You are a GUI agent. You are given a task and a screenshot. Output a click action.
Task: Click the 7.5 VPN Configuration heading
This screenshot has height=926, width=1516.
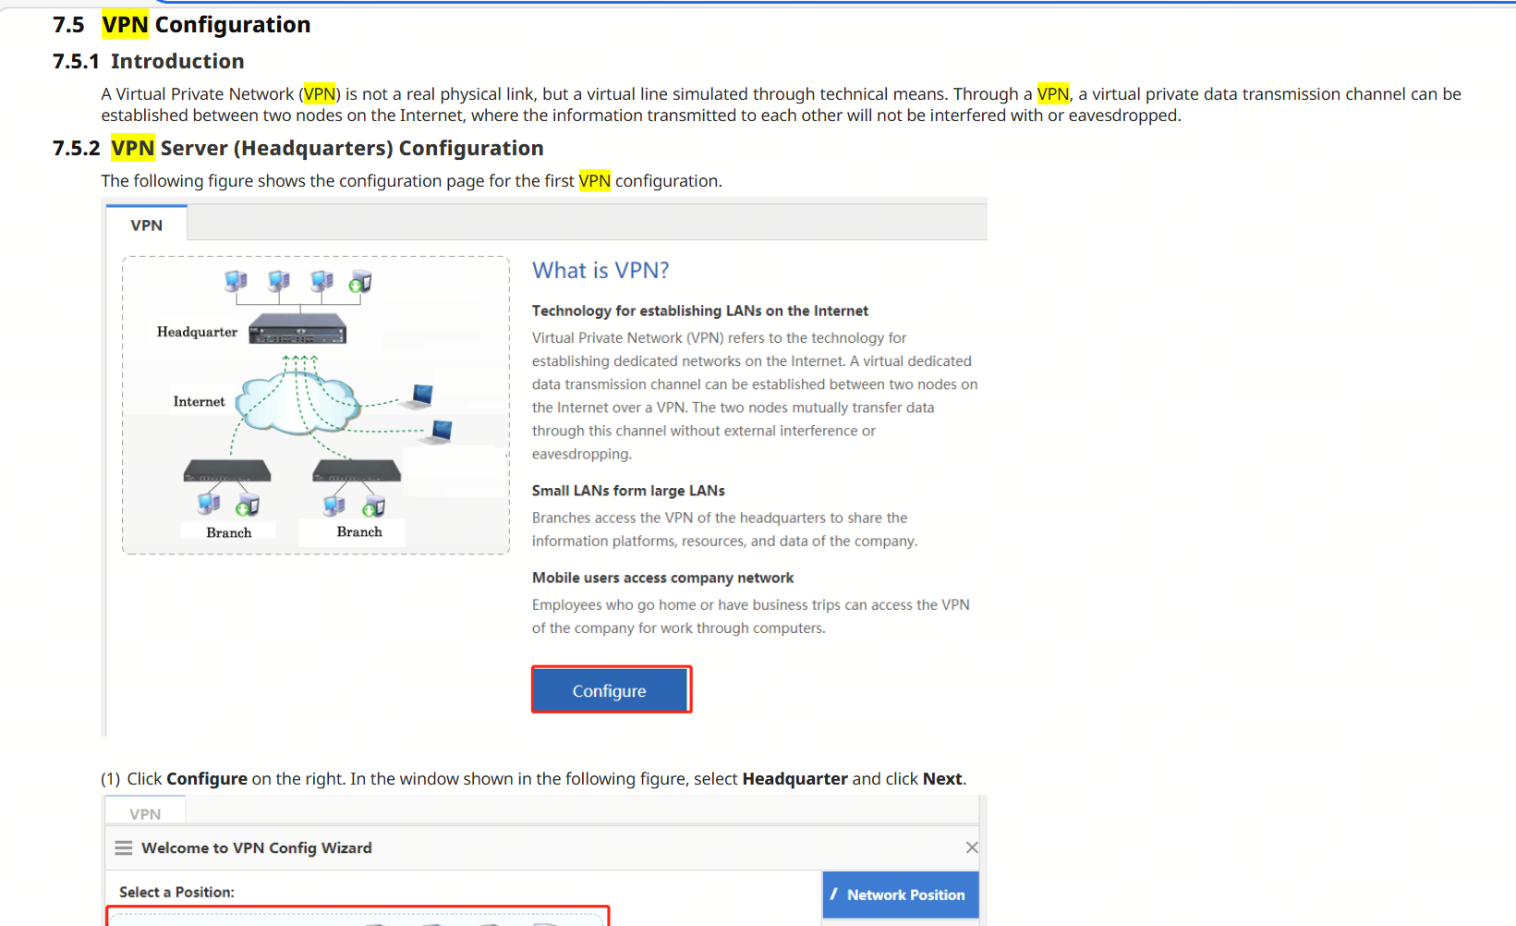[205, 25]
